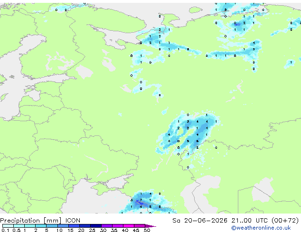Click the '40' legend scale label
The width and height of the screenshot is (301, 232).
click(x=125, y=230)
